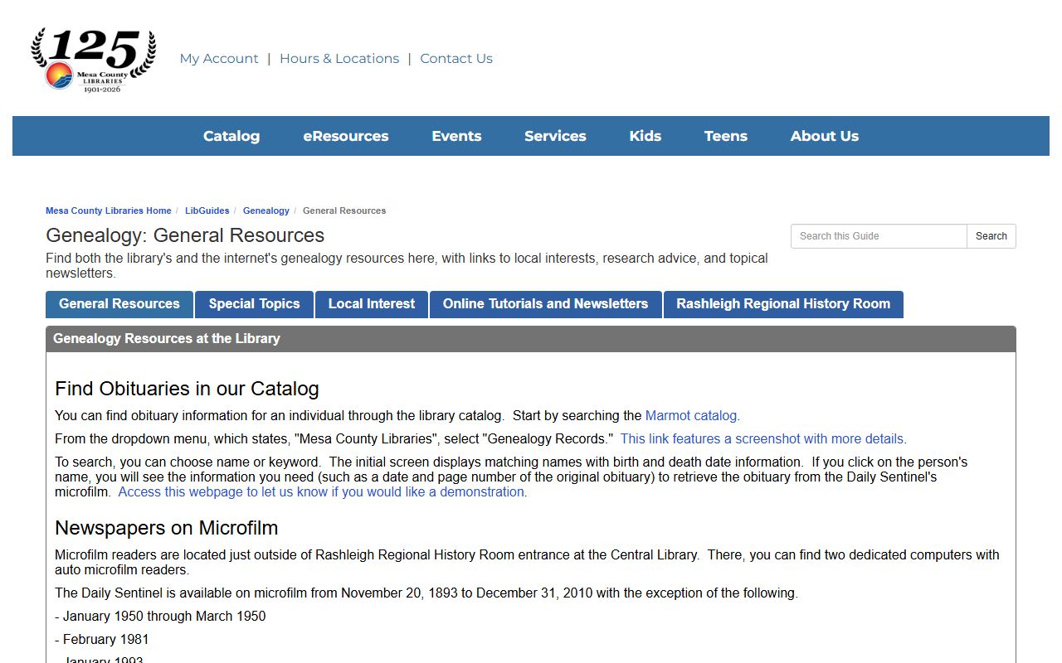Image resolution: width=1062 pixels, height=663 pixels.
Task: Focus the Search this Guide field
Action: click(x=879, y=236)
